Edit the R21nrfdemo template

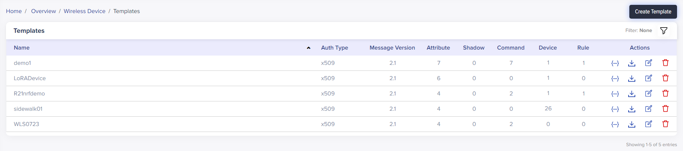click(649, 93)
